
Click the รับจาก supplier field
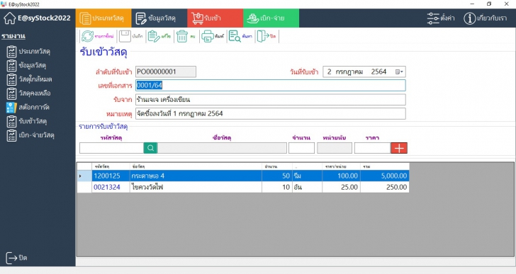[271, 100]
